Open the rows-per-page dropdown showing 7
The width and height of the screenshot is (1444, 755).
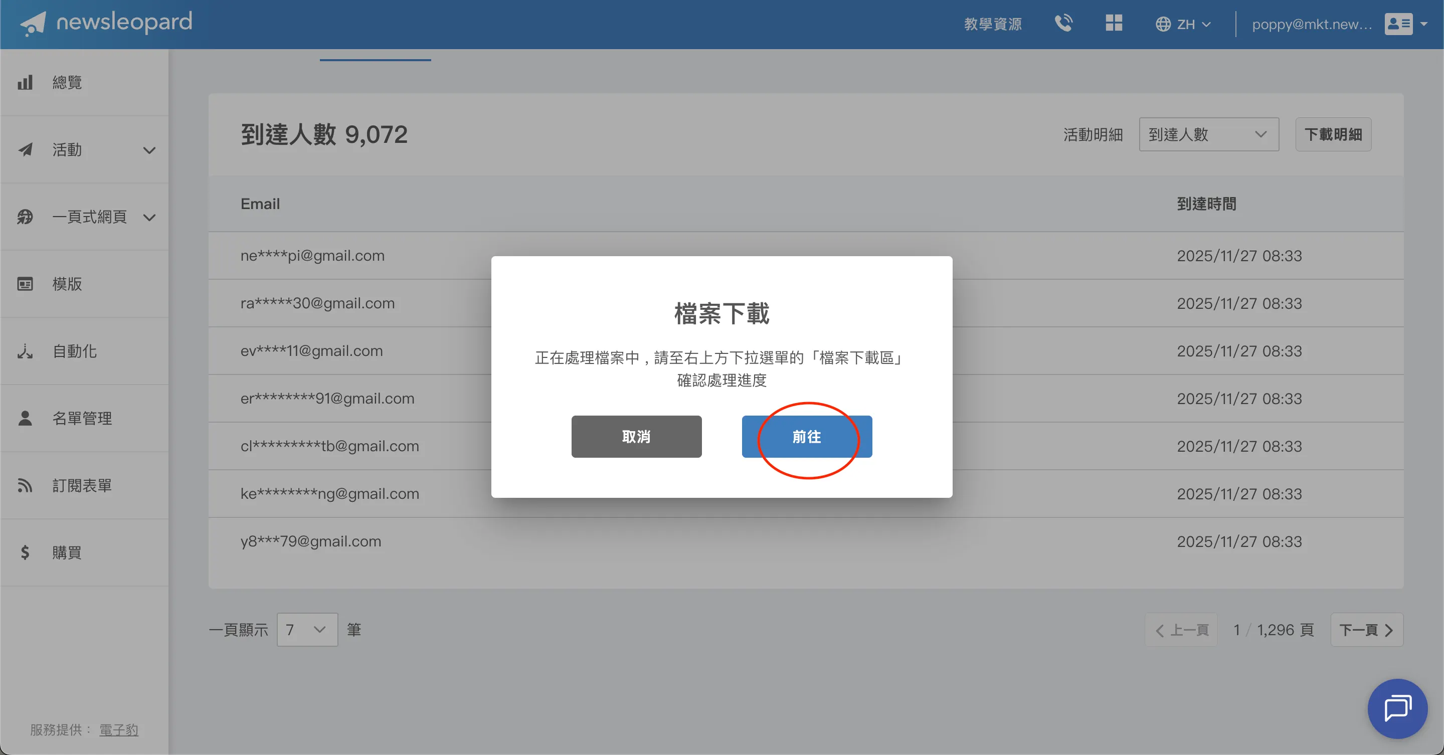click(x=307, y=630)
